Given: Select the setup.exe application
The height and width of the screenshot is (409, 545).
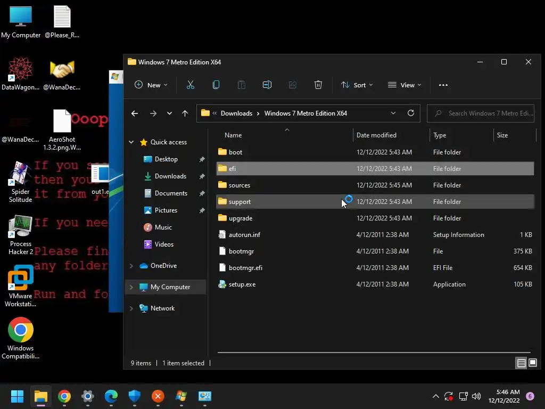Looking at the screenshot, I should point(375,284).
